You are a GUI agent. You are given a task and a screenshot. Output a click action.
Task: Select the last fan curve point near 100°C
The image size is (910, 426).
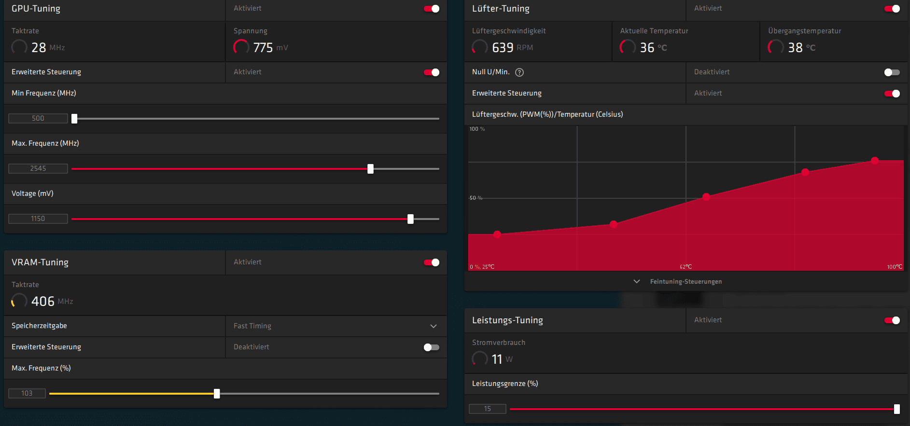point(875,161)
